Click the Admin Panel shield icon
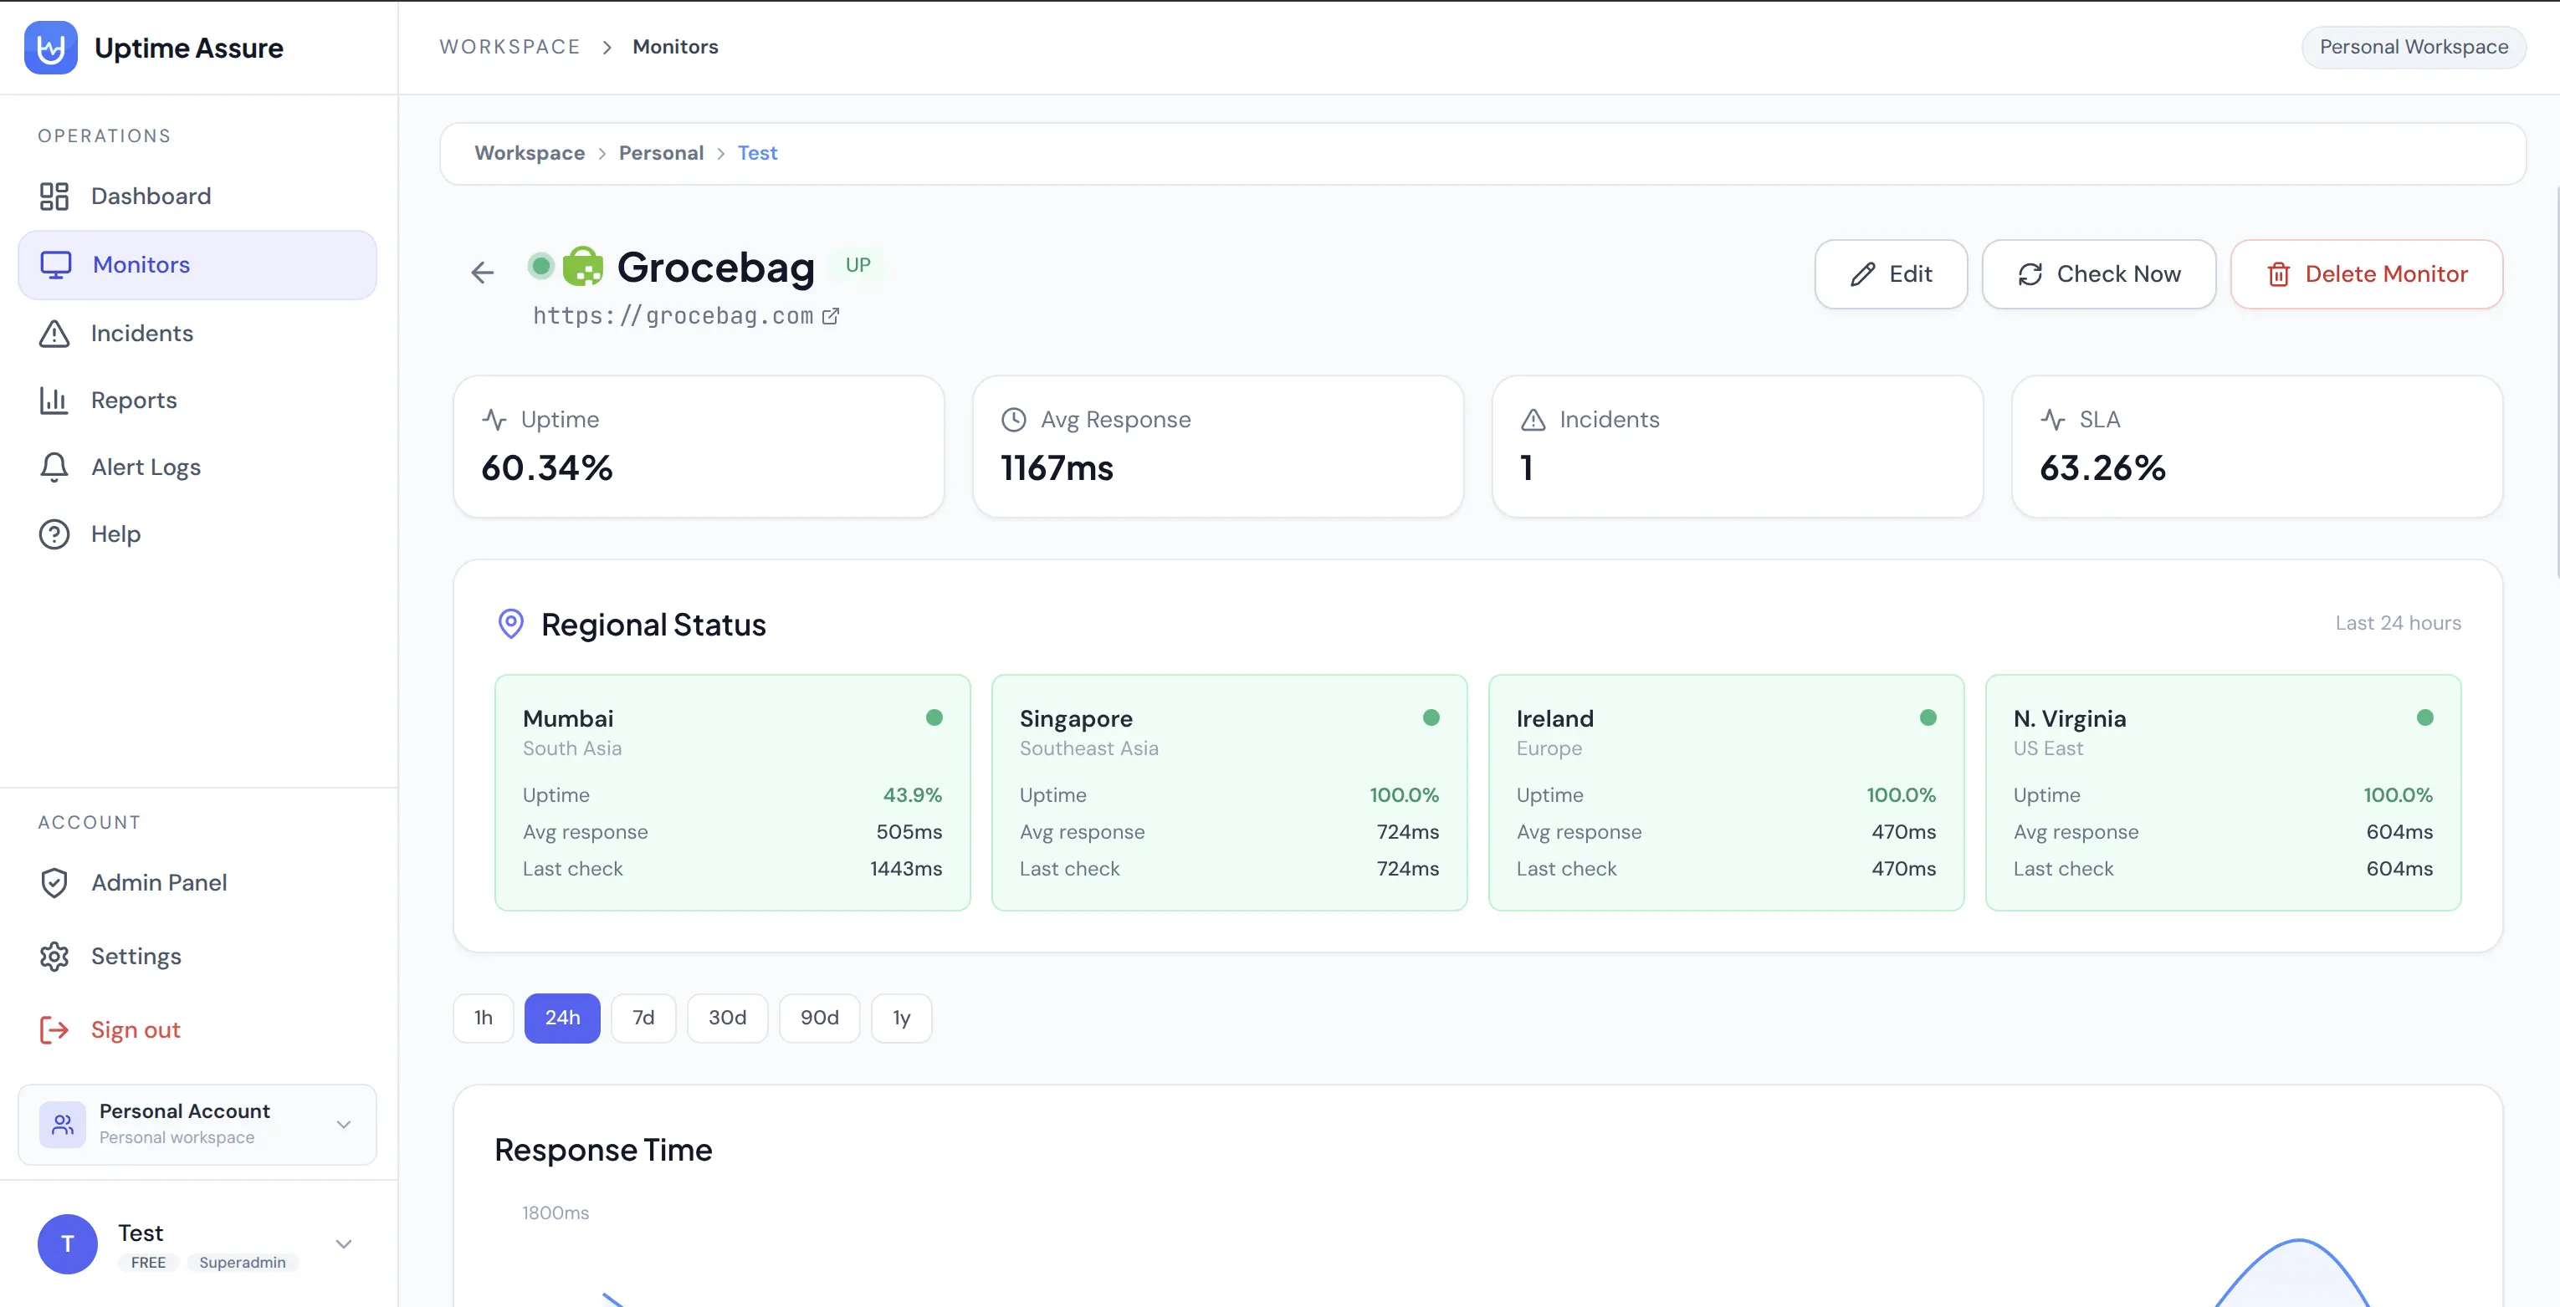 [54, 882]
